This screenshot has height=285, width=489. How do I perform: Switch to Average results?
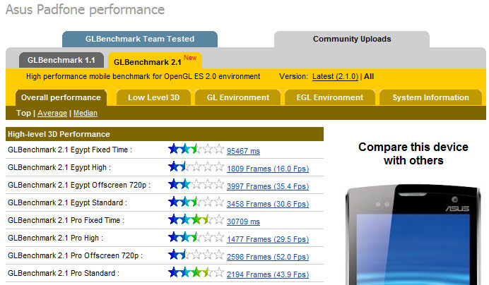coord(52,113)
